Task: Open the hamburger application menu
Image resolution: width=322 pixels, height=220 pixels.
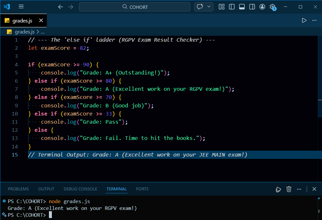Action: click(x=21, y=7)
